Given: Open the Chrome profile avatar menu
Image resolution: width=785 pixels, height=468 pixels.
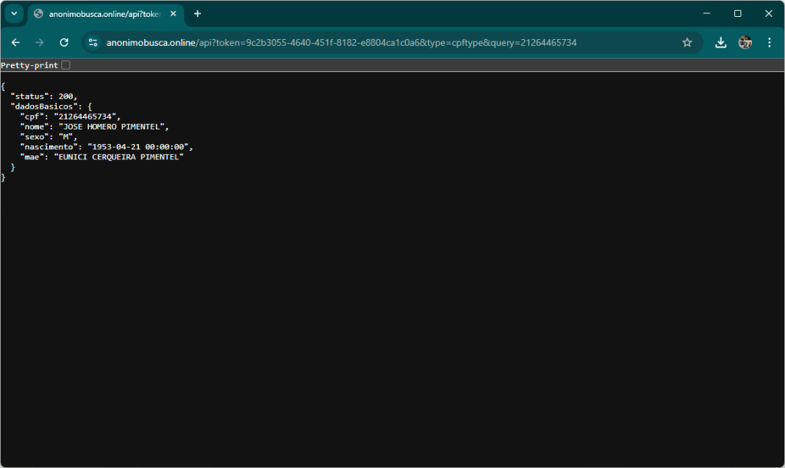Looking at the screenshot, I should click(745, 43).
